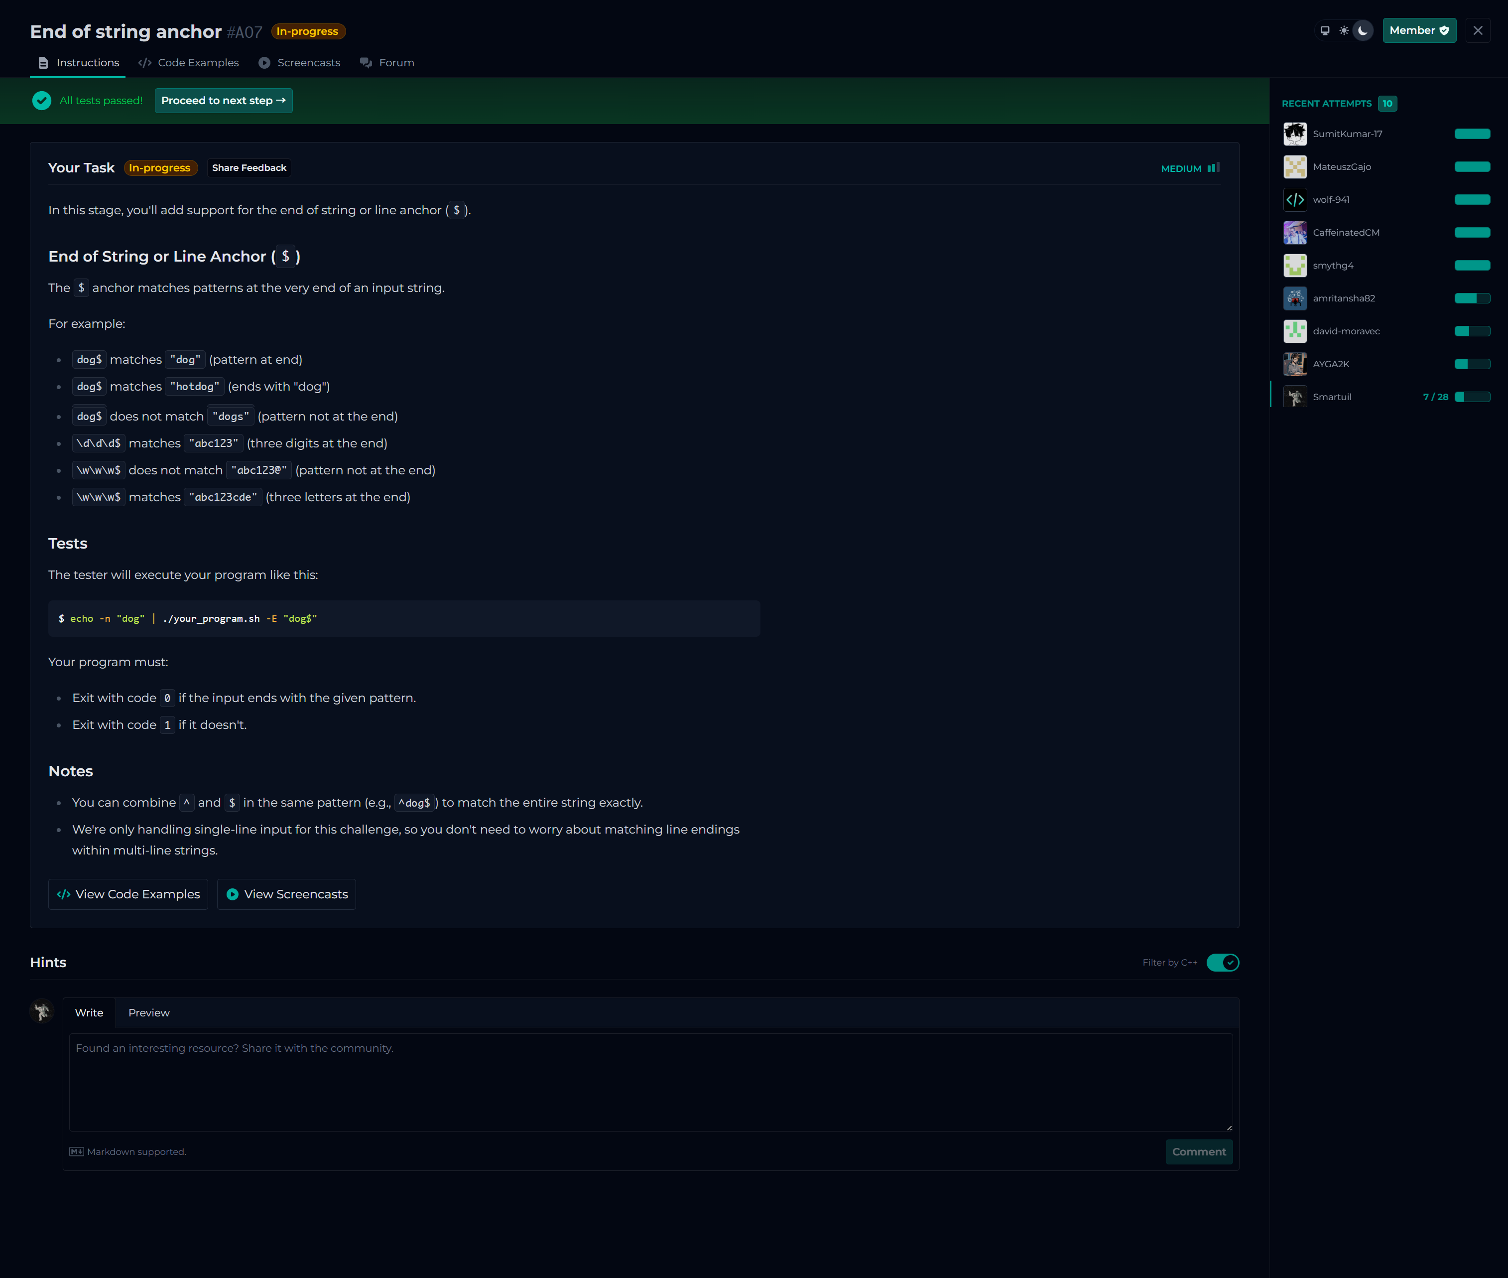Viewport: 1508px width, 1278px height.
Task: Select dark theme moon icon
Action: (x=1363, y=30)
